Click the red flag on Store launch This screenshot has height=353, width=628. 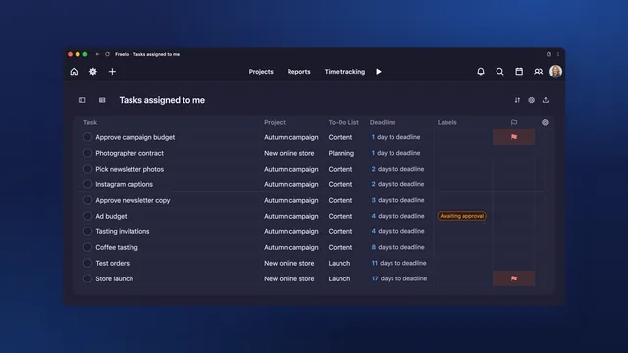[514, 278]
